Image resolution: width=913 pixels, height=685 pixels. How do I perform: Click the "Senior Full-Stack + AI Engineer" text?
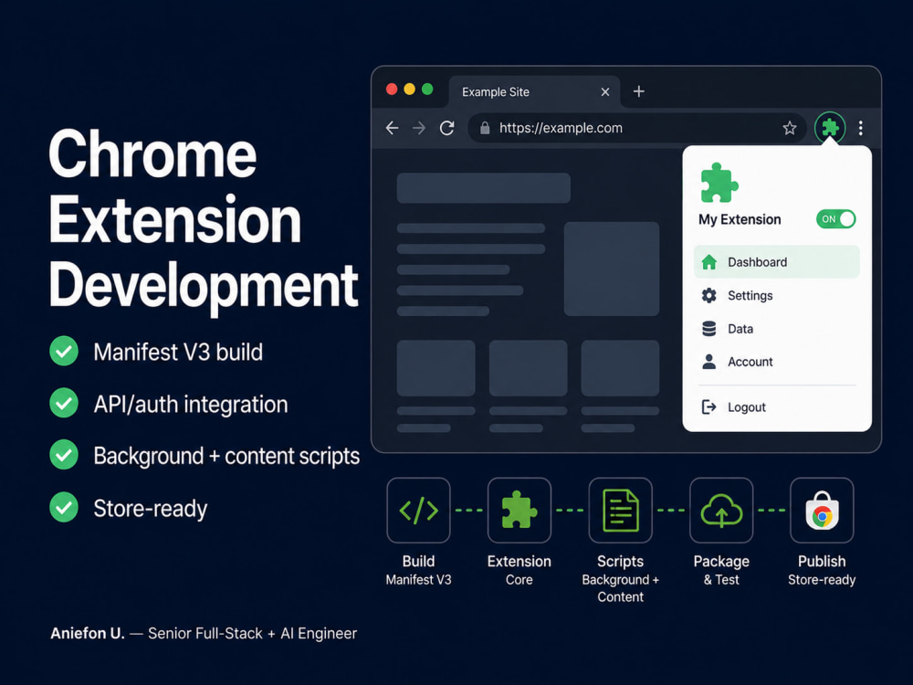[252, 633]
